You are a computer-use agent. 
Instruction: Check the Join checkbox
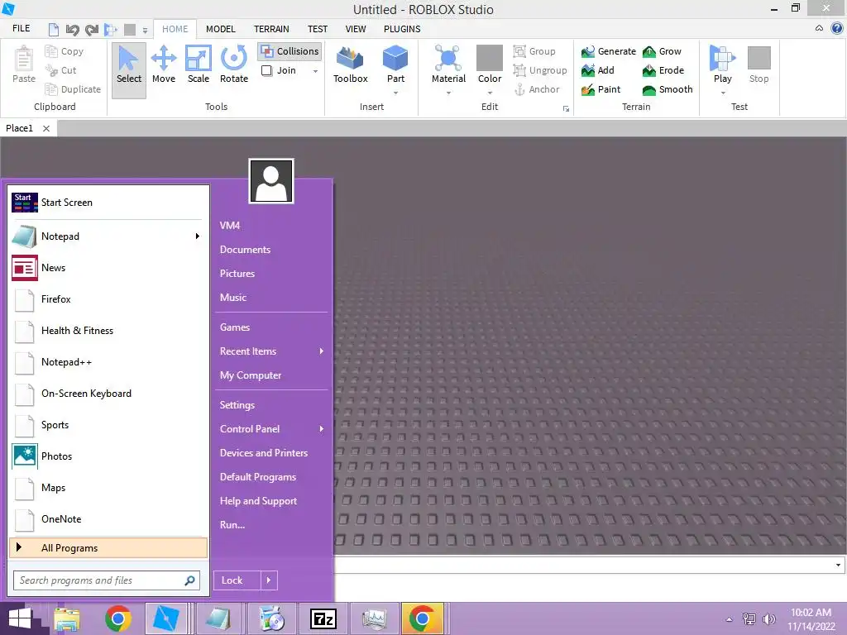pos(266,70)
